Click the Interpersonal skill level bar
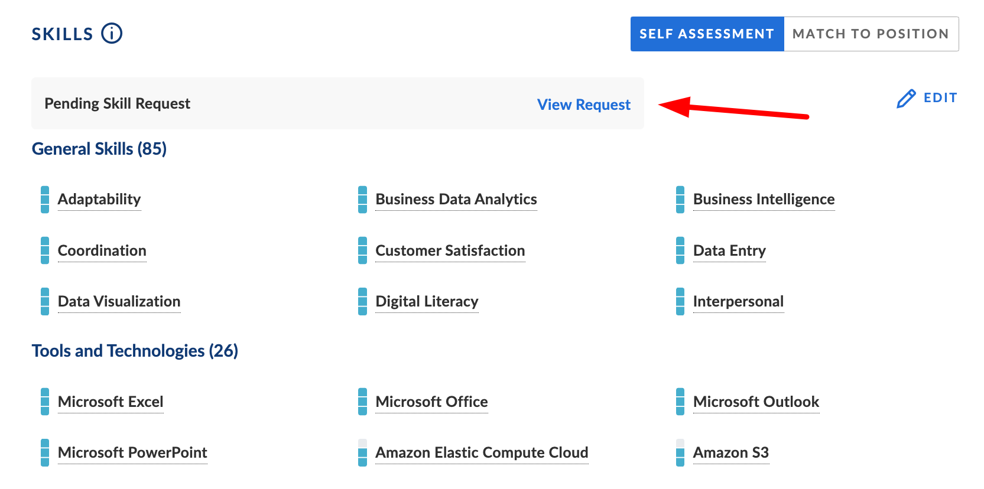The height and width of the screenshot is (489, 984). coord(680,301)
